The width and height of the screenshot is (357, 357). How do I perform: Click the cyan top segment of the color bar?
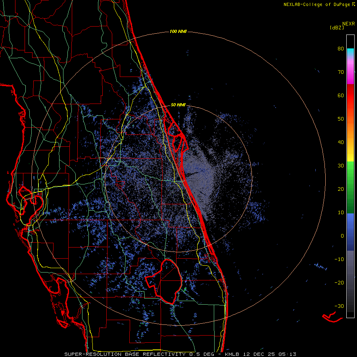350,52
